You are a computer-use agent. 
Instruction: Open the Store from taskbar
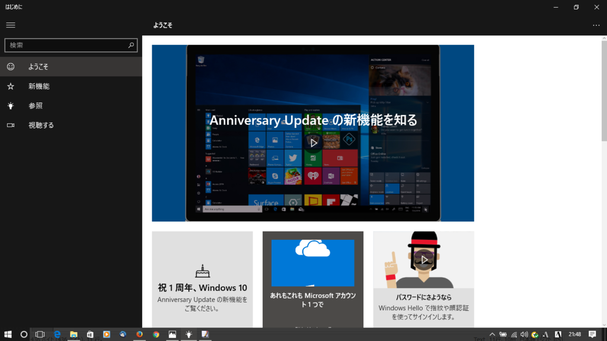click(90, 334)
